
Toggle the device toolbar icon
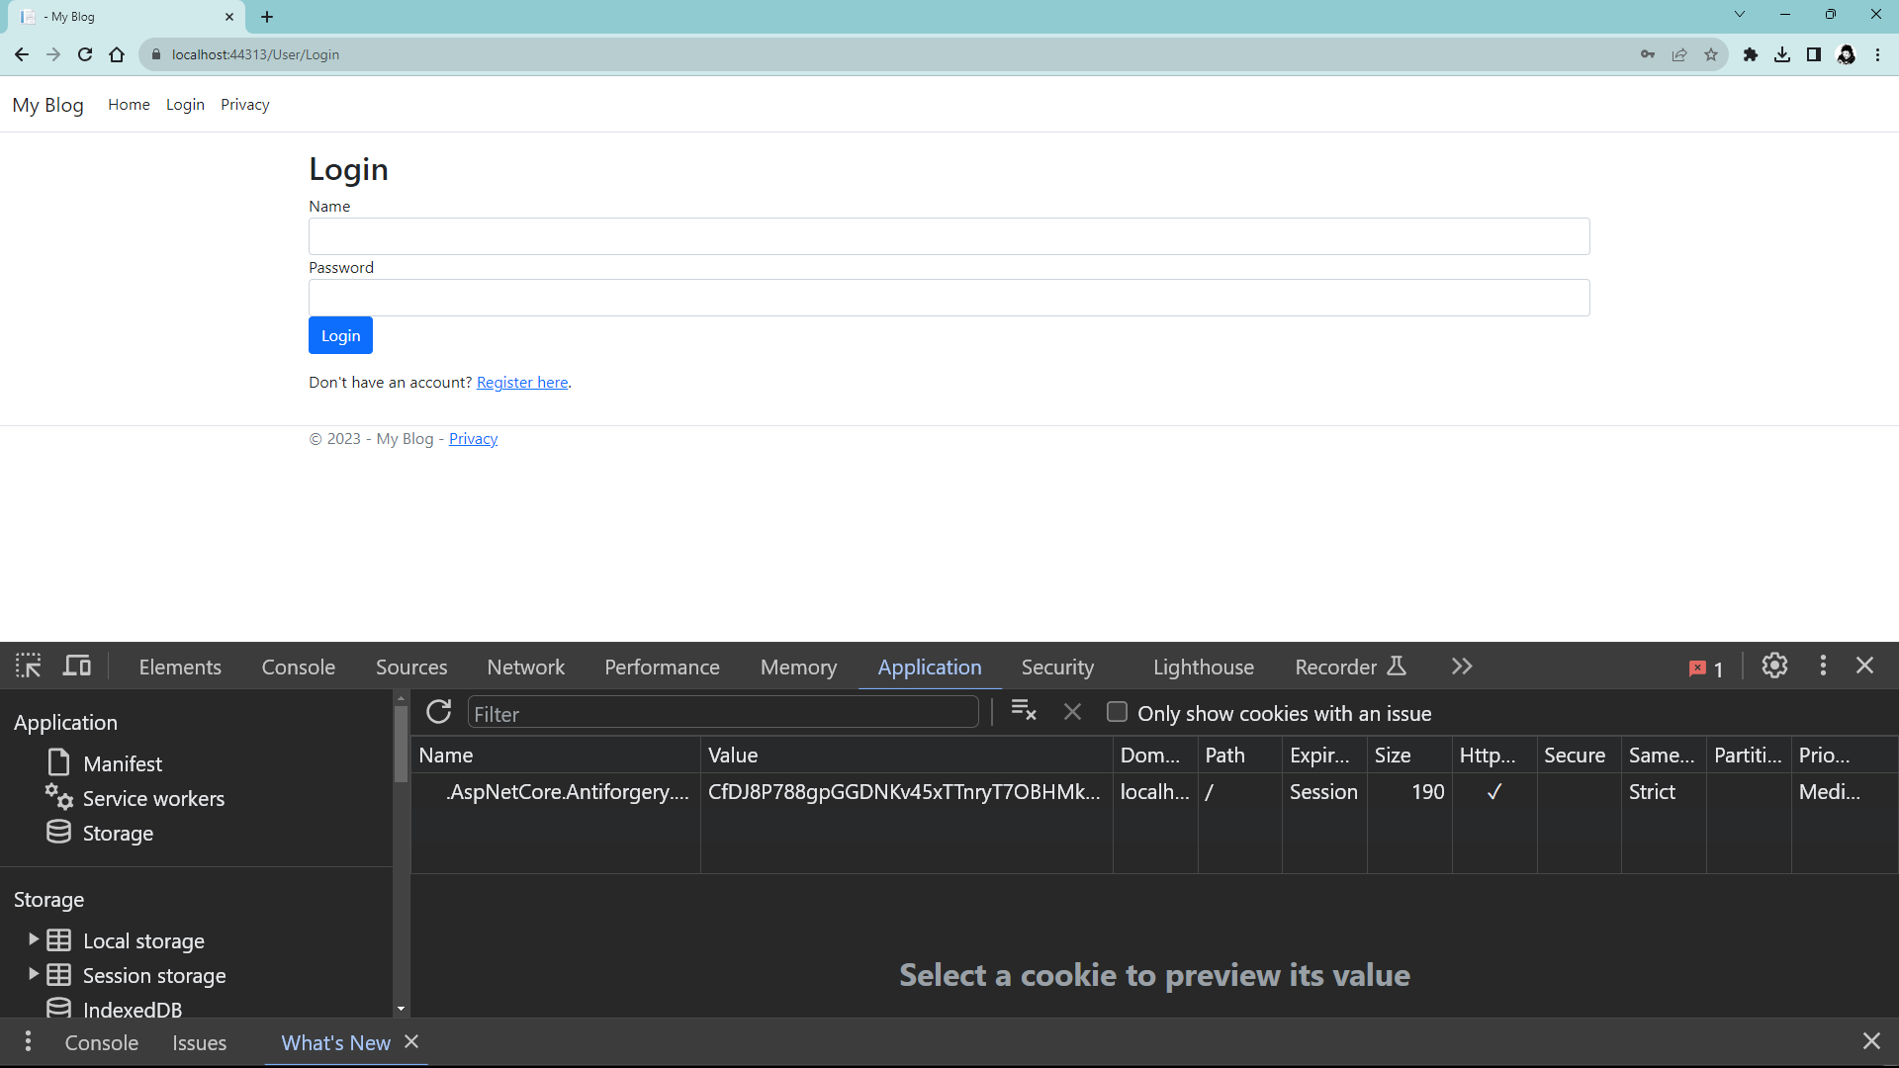(x=77, y=667)
